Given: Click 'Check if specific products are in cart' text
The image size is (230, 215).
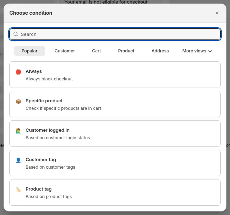Looking at the screenshot, I should click(x=63, y=108).
